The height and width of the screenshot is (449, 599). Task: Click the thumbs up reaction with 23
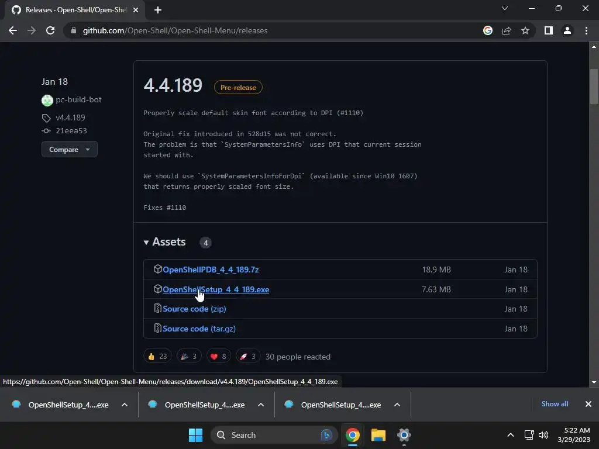point(157,357)
